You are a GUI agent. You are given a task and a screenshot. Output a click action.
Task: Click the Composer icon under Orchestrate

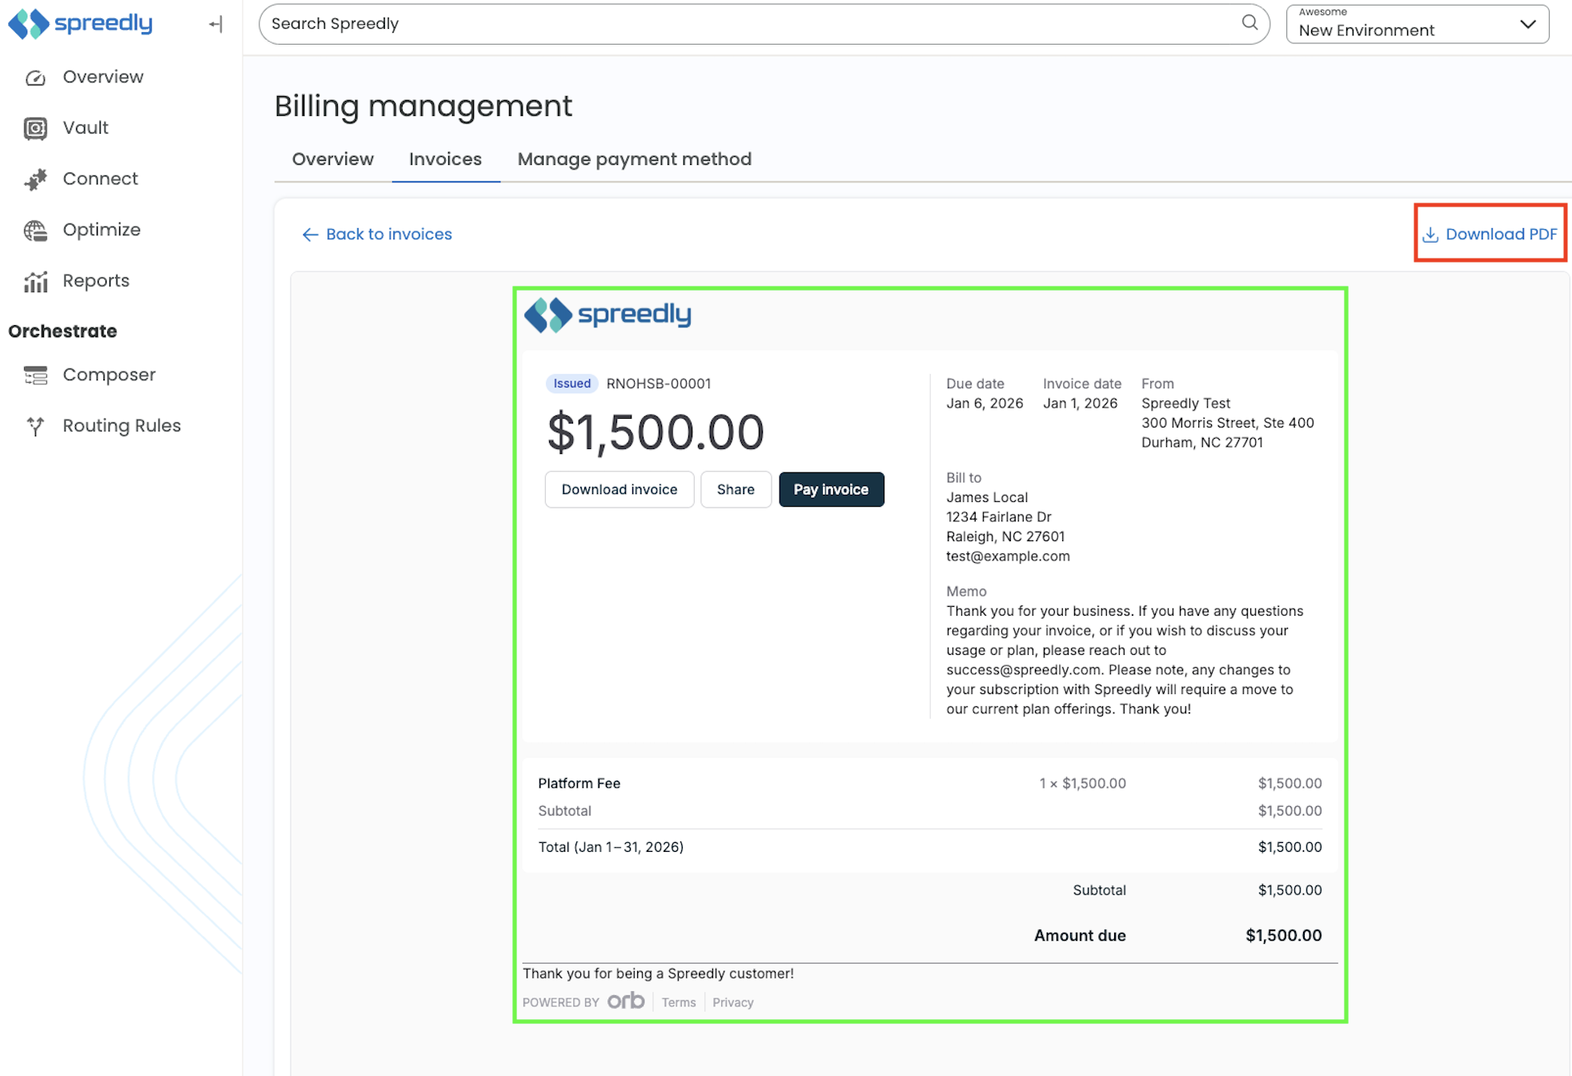click(x=35, y=375)
